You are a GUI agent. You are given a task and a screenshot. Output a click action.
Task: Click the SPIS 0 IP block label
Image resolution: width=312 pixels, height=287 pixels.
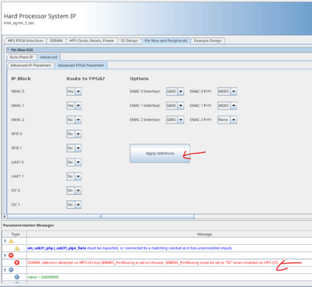tap(17, 134)
